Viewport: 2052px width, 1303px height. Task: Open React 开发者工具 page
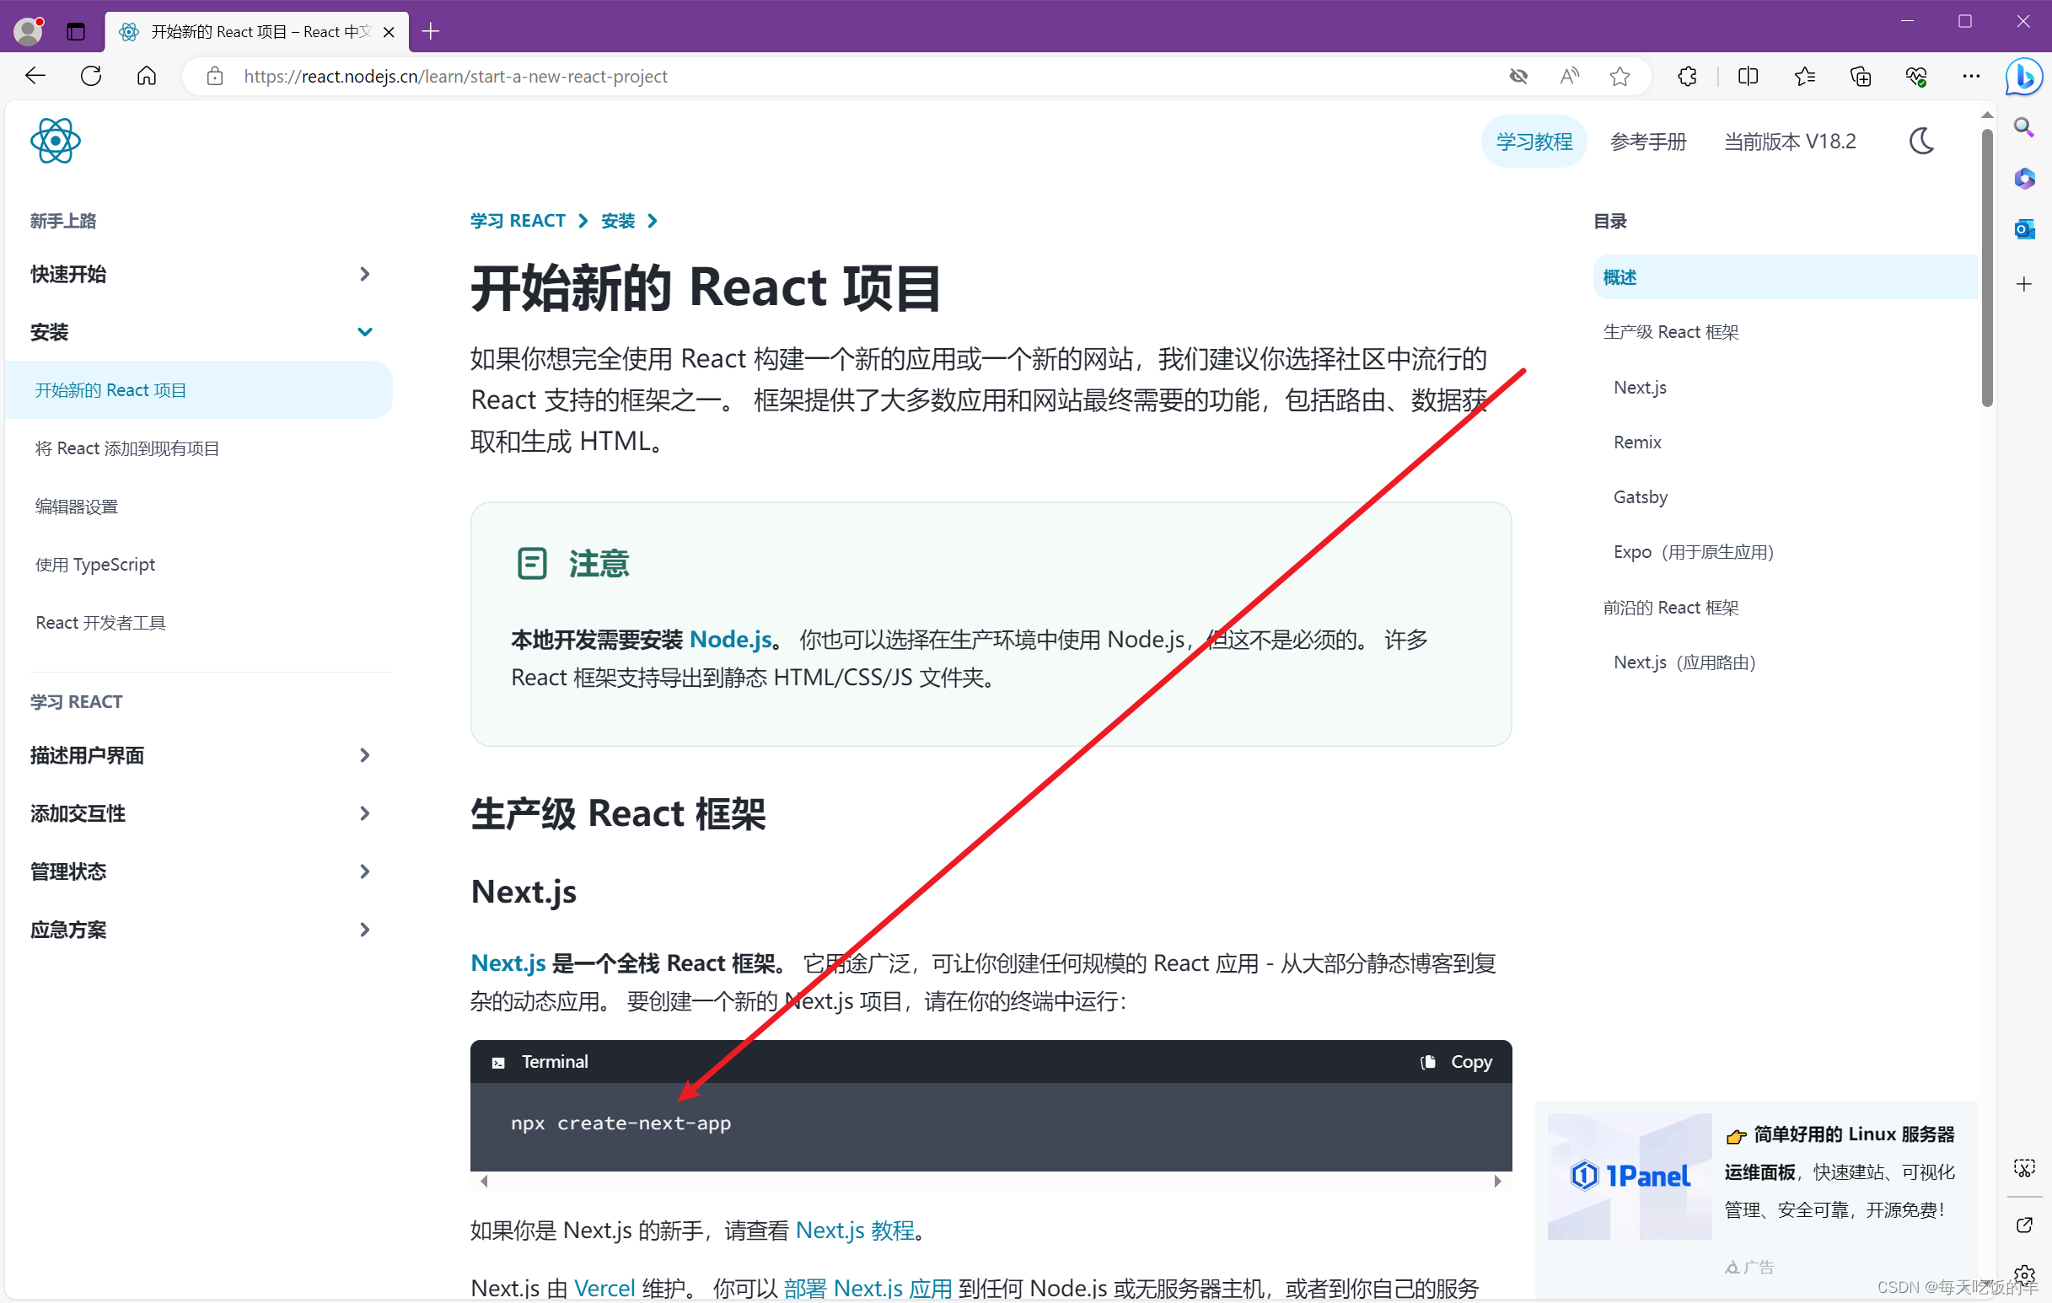coord(100,622)
